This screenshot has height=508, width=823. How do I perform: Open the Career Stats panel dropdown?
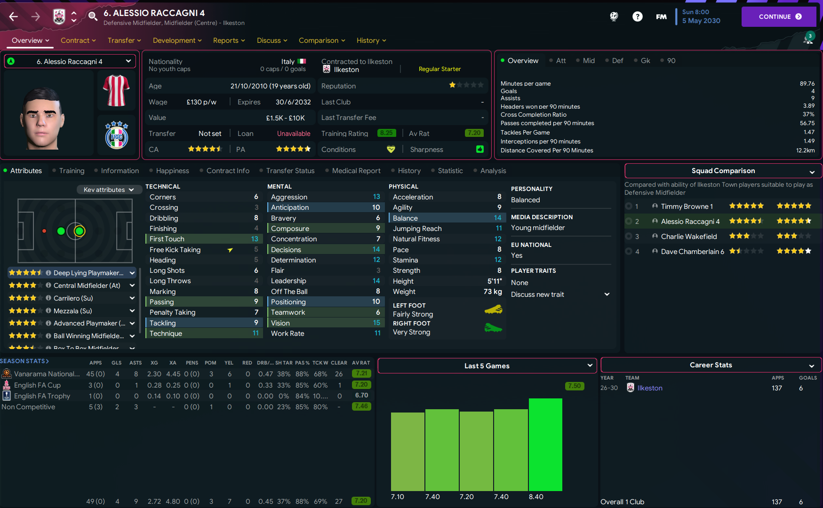point(711,365)
